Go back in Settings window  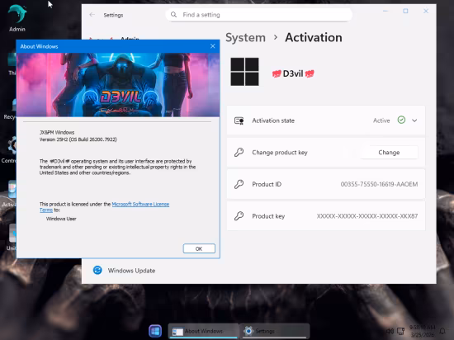92,15
